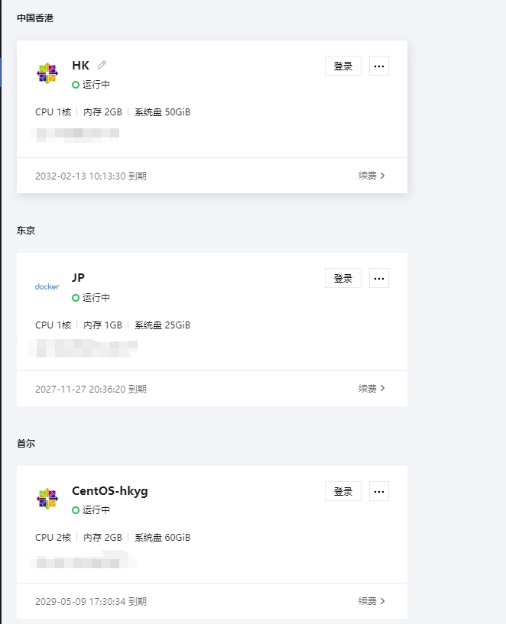Open the three-dot menu for JP

379,278
